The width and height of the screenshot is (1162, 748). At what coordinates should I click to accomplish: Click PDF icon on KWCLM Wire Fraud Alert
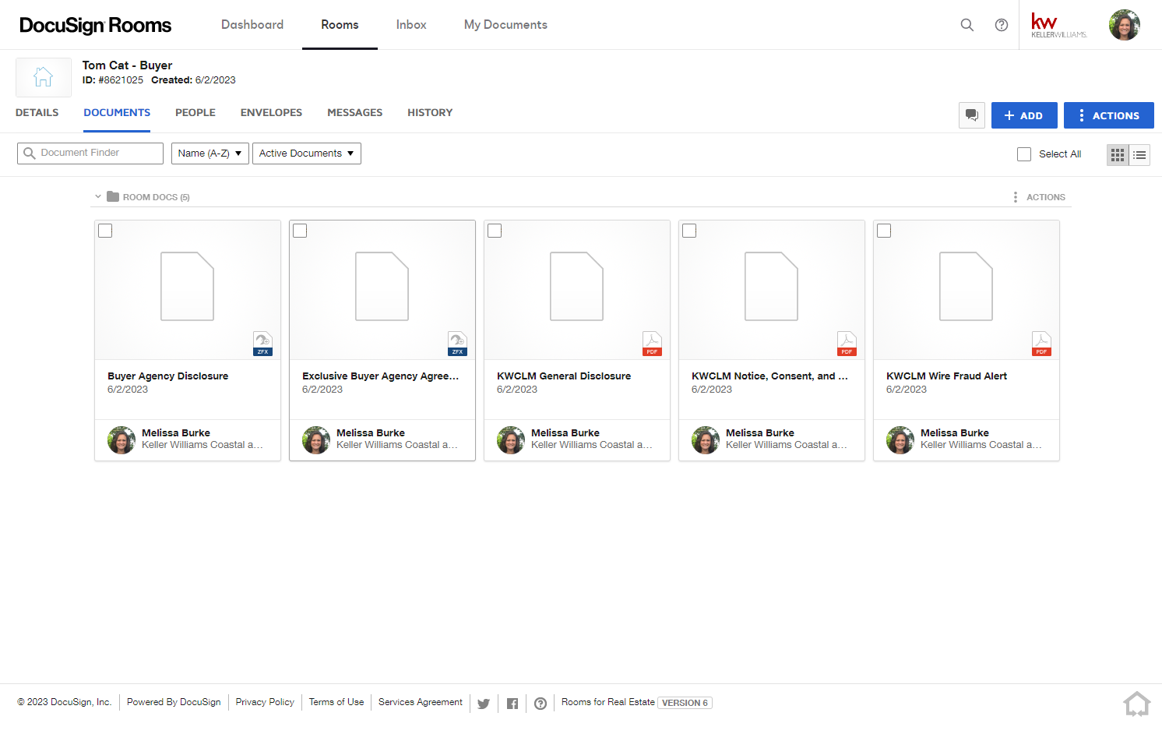(1041, 344)
